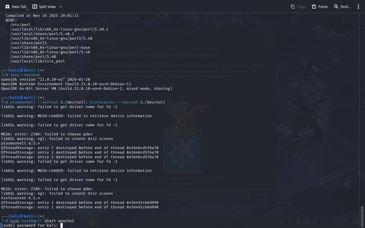The image size is (365, 228).
Task: Click the Split View pane icon
Action: 35,7
